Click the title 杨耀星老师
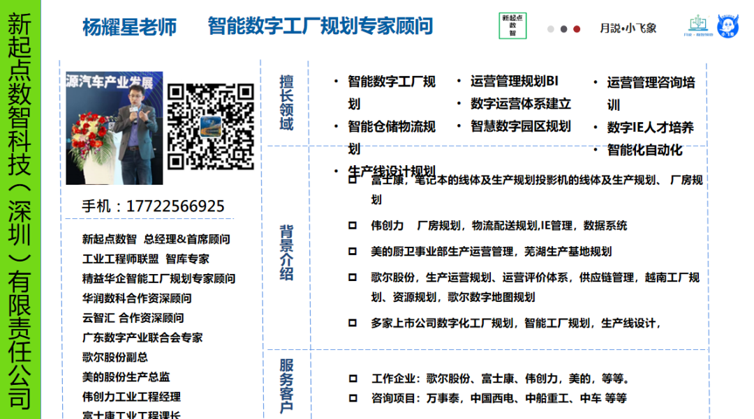This screenshot has height=419, width=754. tap(130, 27)
